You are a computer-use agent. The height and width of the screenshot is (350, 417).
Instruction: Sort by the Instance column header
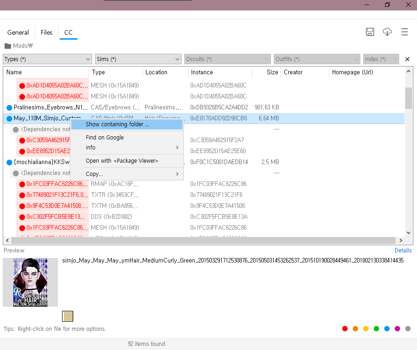[220, 72]
